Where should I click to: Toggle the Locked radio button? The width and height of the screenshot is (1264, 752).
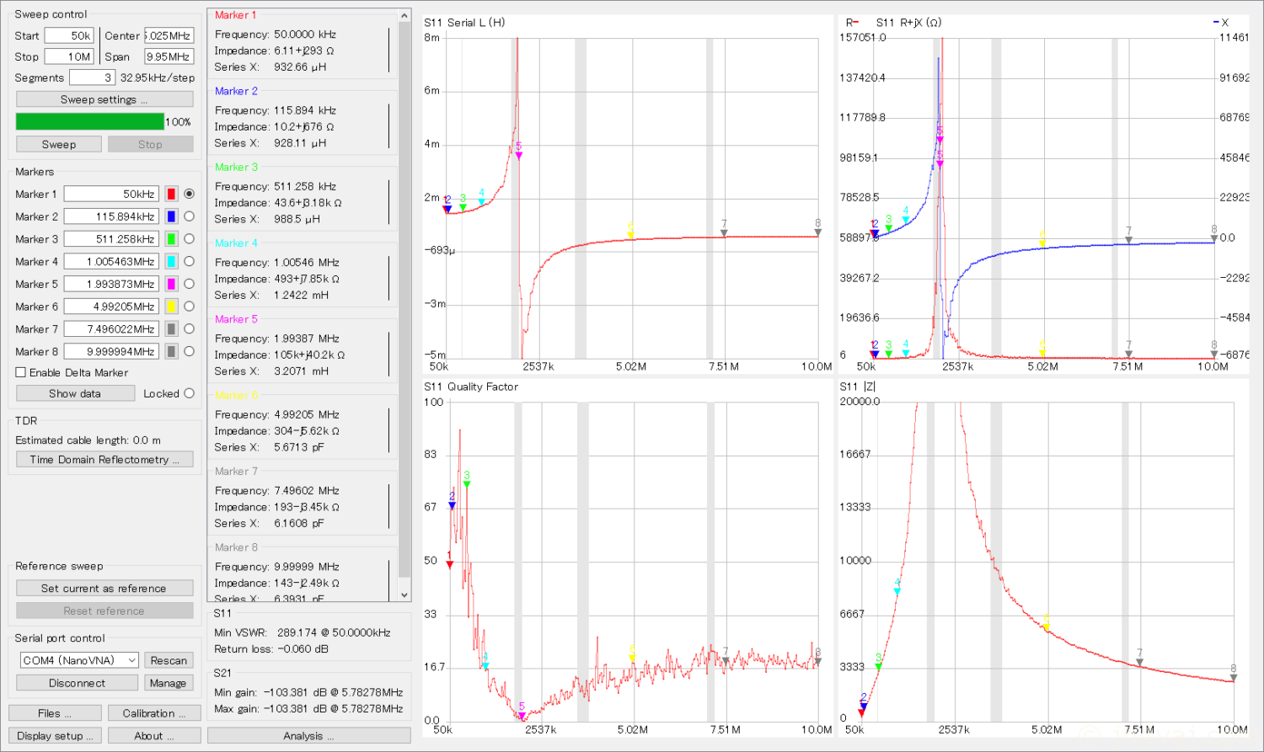(x=189, y=393)
